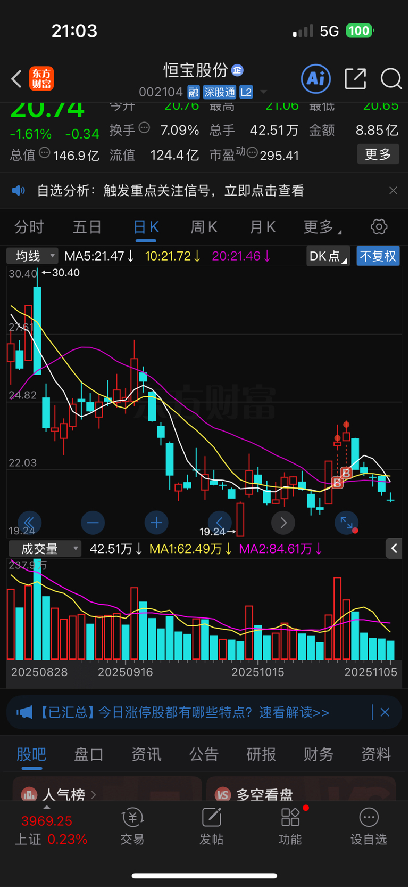Screen dimensions: 409x887
Task: Tap the 20251105 date label
Action: [x=371, y=672]
